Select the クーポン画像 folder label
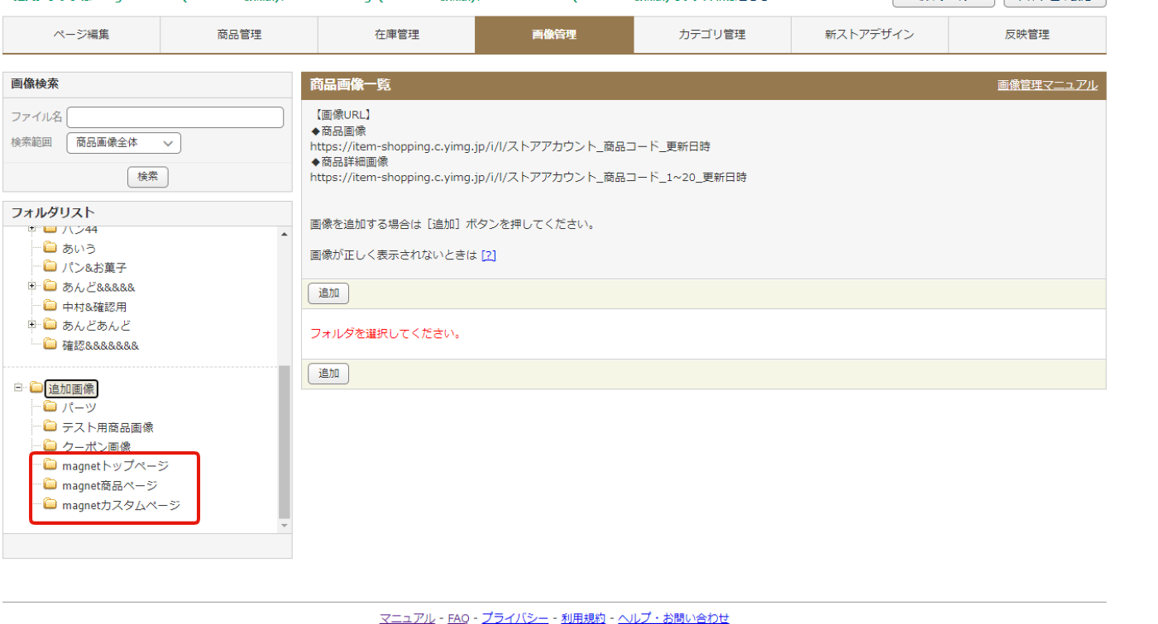Viewport: 1158px width, 624px height. [x=96, y=447]
